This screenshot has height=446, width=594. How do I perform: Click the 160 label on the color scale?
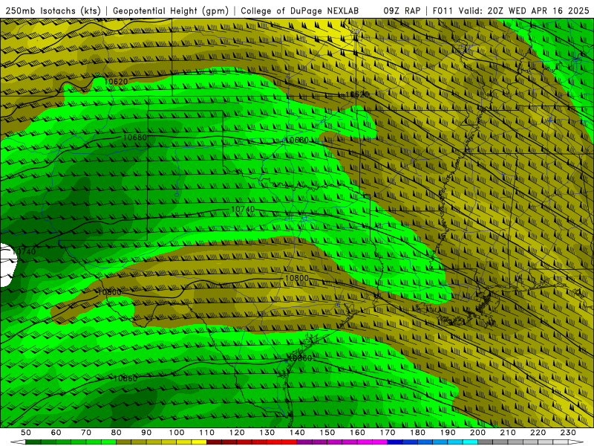(x=358, y=433)
